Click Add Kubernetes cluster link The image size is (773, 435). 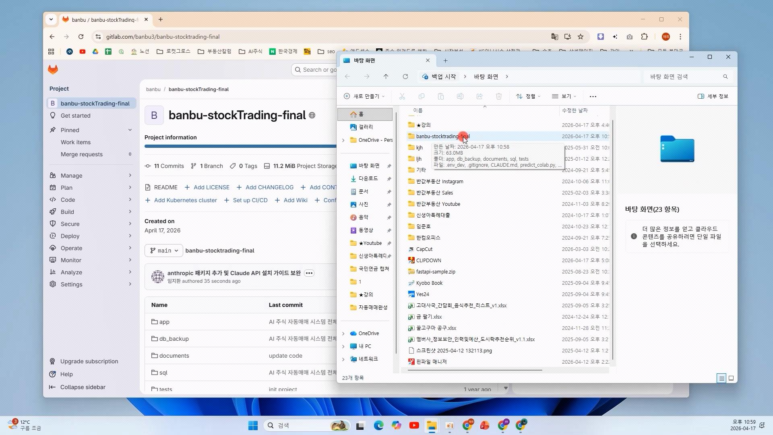click(x=181, y=200)
